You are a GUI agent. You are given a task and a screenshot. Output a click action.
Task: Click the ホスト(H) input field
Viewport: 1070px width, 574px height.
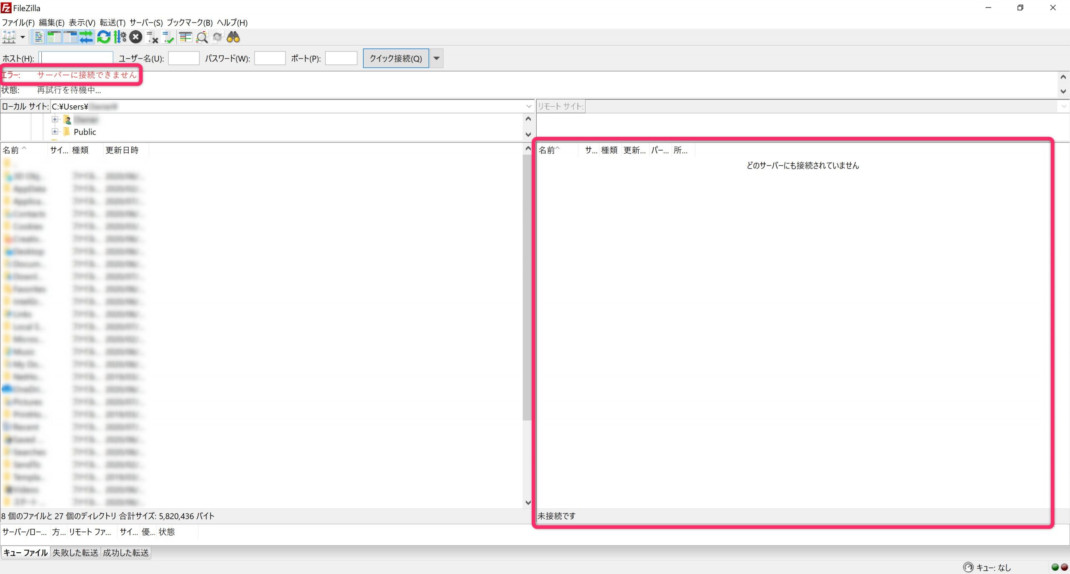(x=77, y=58)
